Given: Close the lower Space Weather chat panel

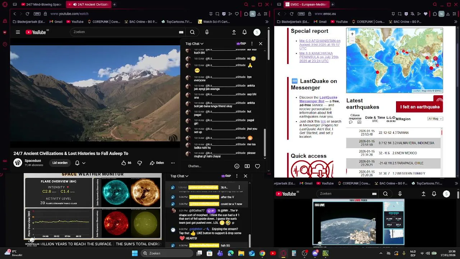Looking at the screenshot, I should [x=245, y=176].
